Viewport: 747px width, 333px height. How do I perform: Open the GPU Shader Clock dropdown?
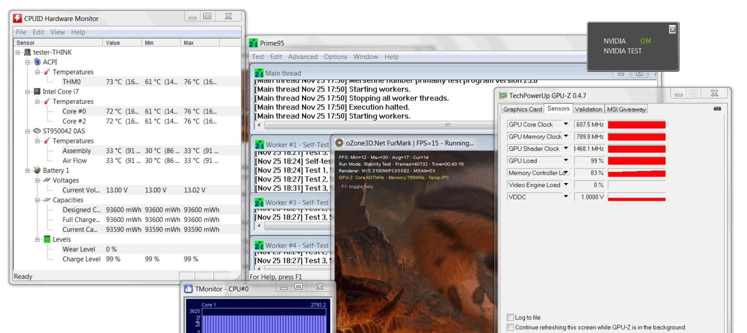566,148
